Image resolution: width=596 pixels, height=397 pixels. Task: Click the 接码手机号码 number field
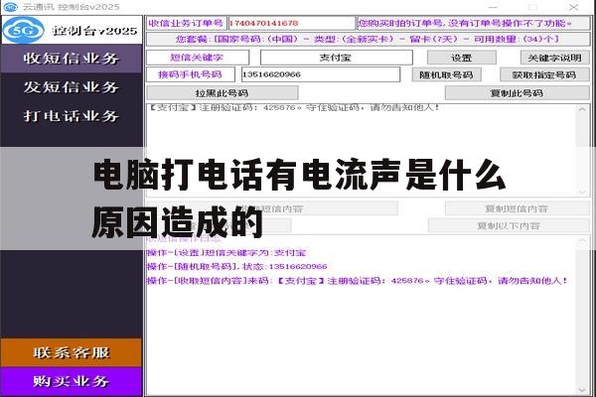(321, 74)
